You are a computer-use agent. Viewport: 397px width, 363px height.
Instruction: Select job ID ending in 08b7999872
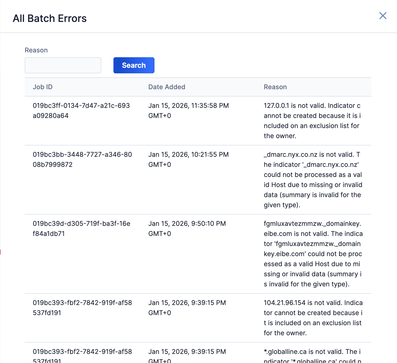82,160
